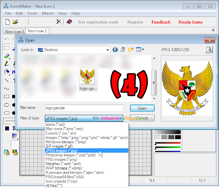
Task: Switch to the New Icon 2 tab
Action: pos(37,31)
